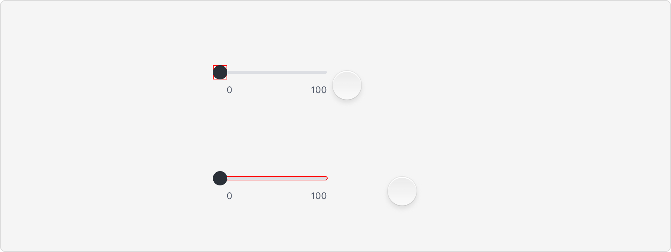This screenshot has height=252, width=671.
Task: Click the middle of the top slider track
Action: [276, 72]
